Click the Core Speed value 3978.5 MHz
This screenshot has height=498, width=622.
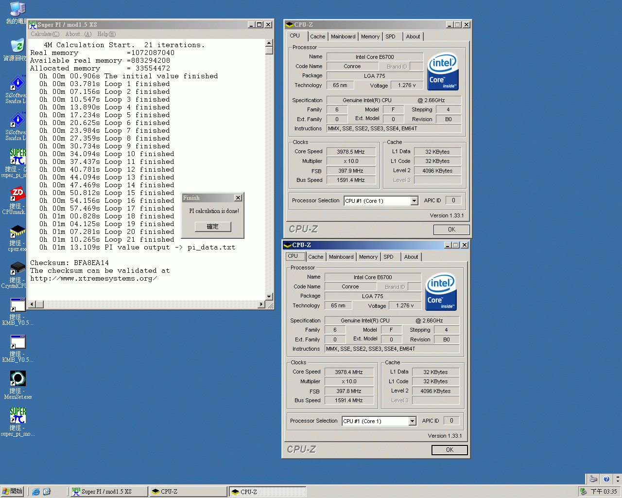351,152
